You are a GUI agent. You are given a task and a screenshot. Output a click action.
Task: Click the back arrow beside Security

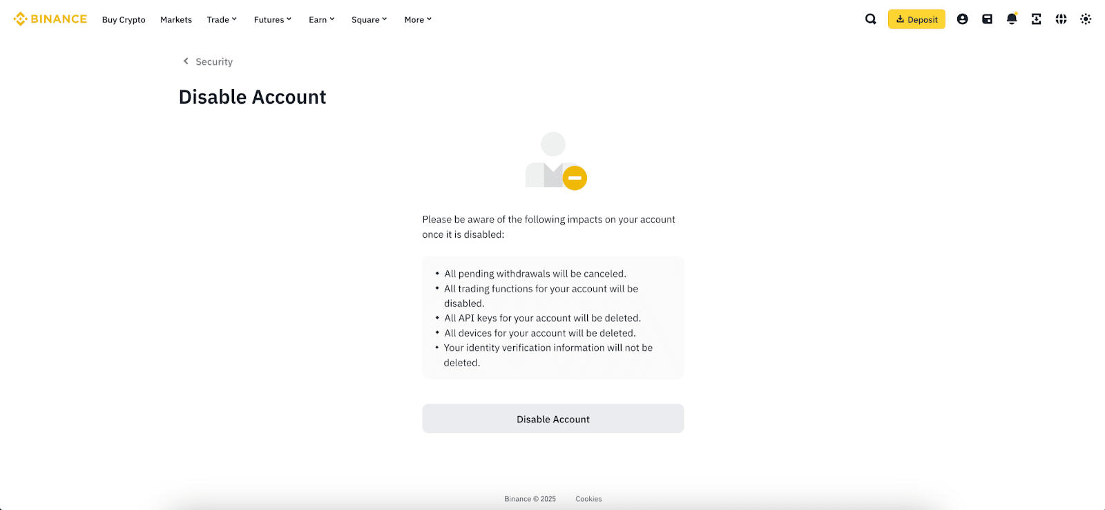tap(186, 62)
